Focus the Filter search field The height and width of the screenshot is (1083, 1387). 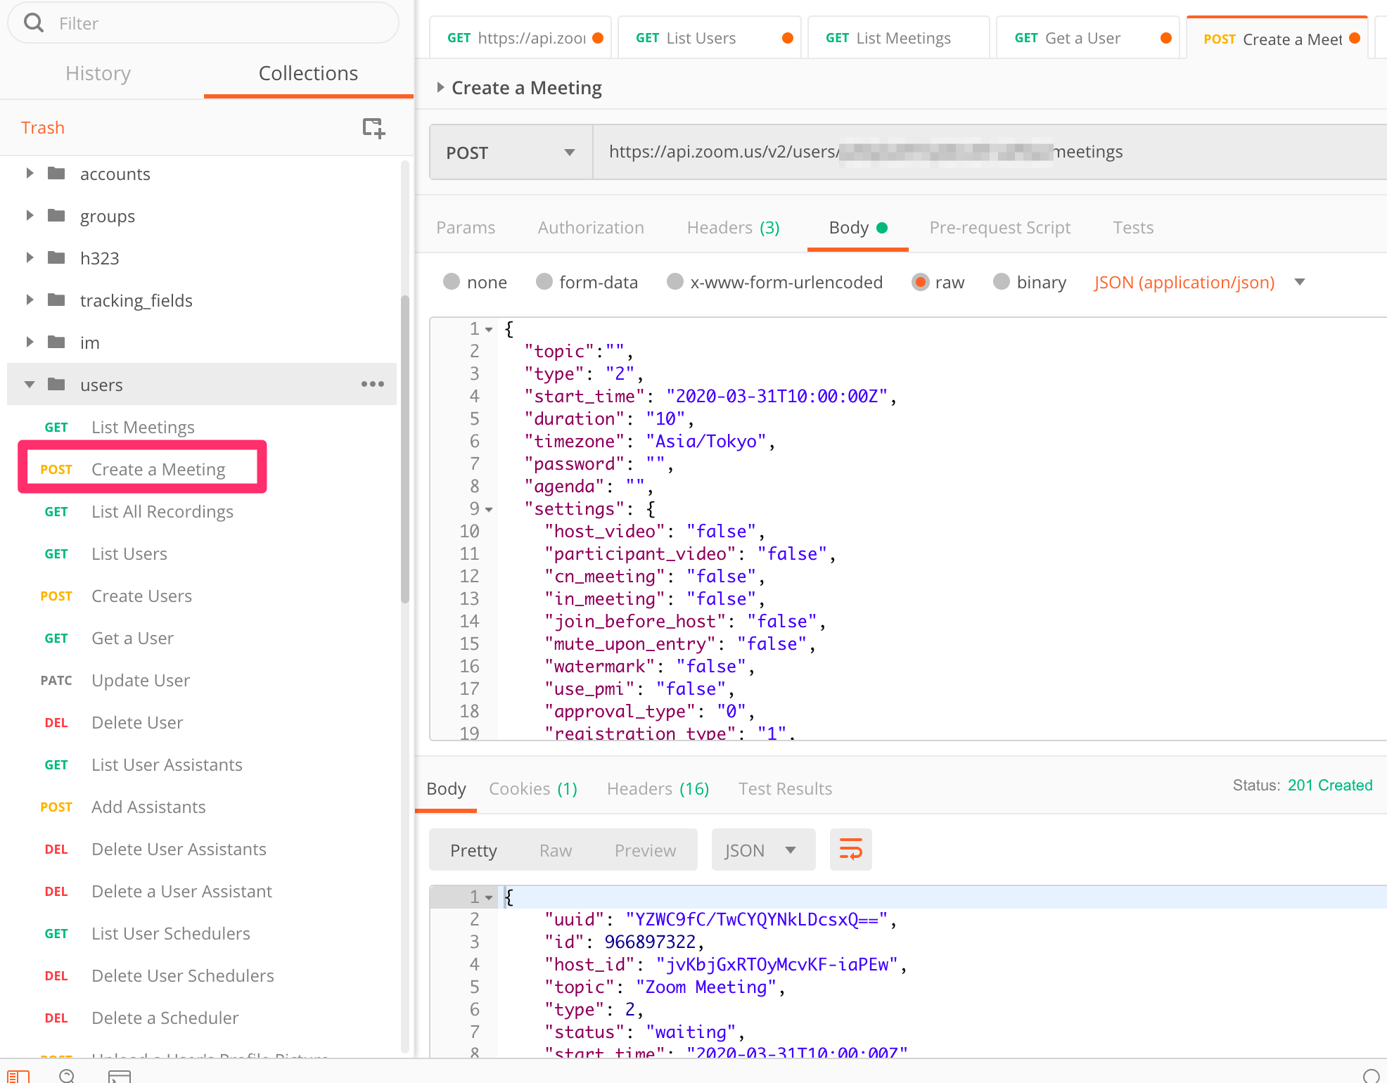203,23
